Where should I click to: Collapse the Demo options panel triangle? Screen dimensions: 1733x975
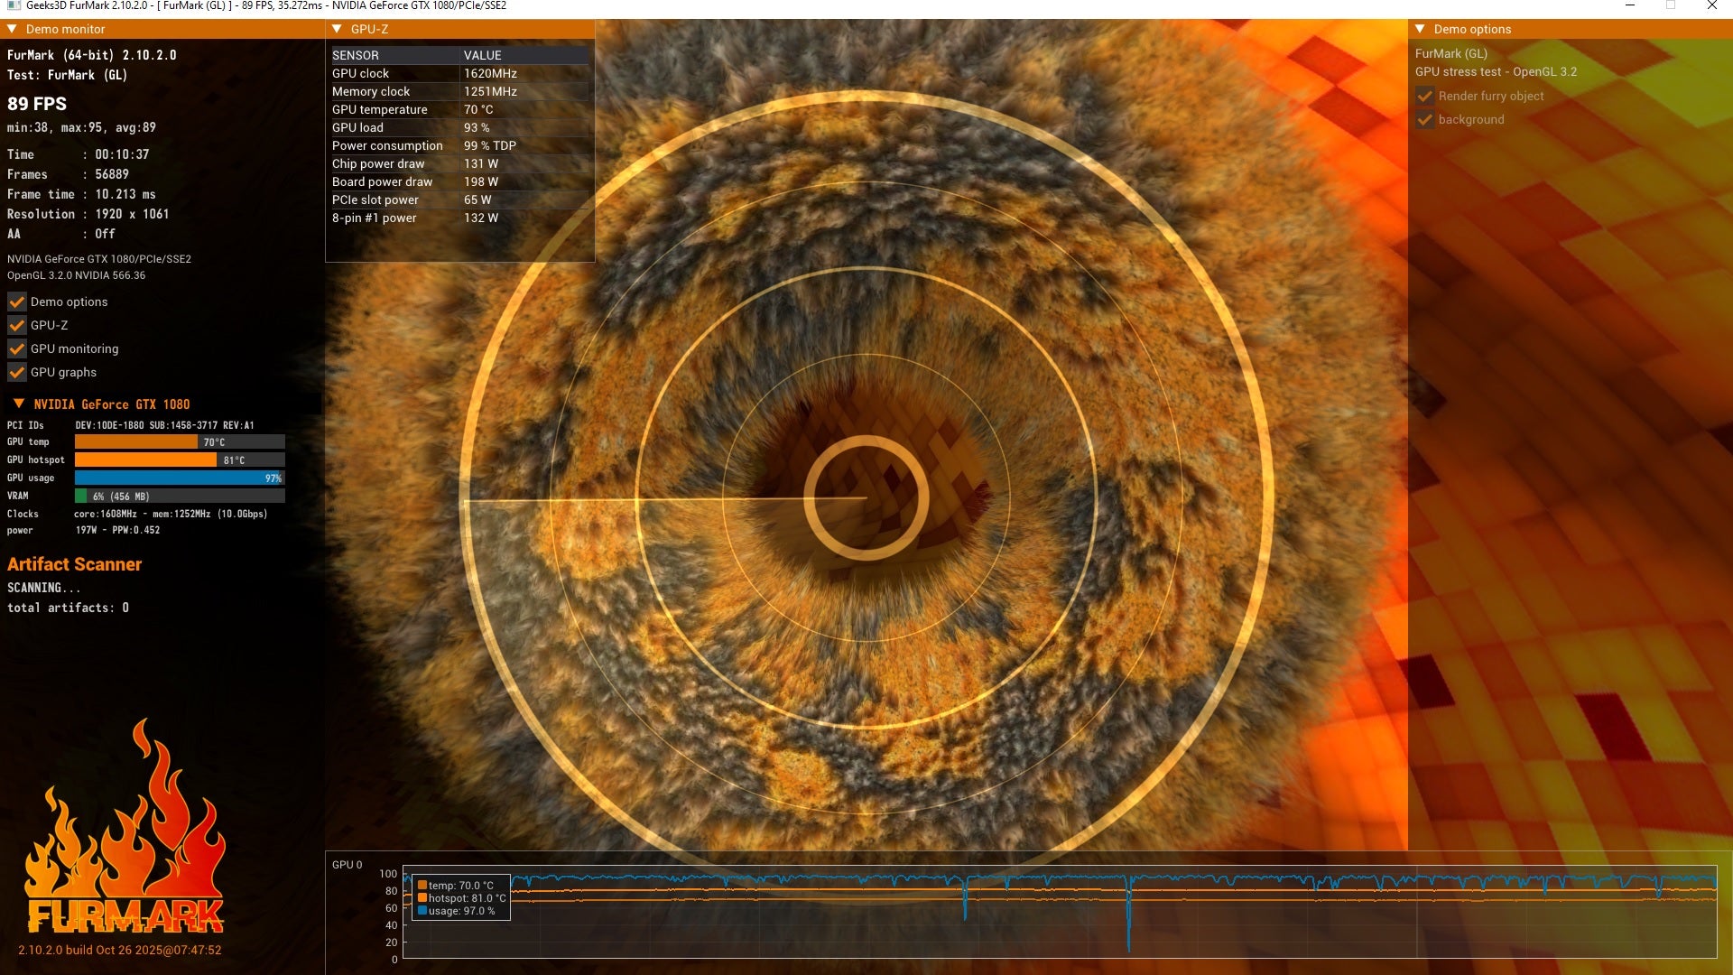coord(1420,29)
